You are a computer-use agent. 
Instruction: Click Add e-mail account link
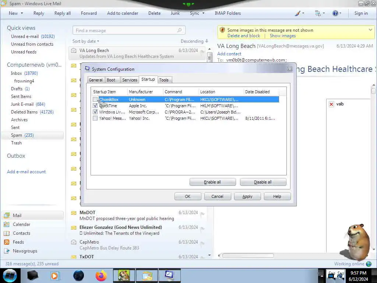tap(26, 172)
